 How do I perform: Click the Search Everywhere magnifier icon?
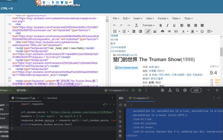click(177, 90)
